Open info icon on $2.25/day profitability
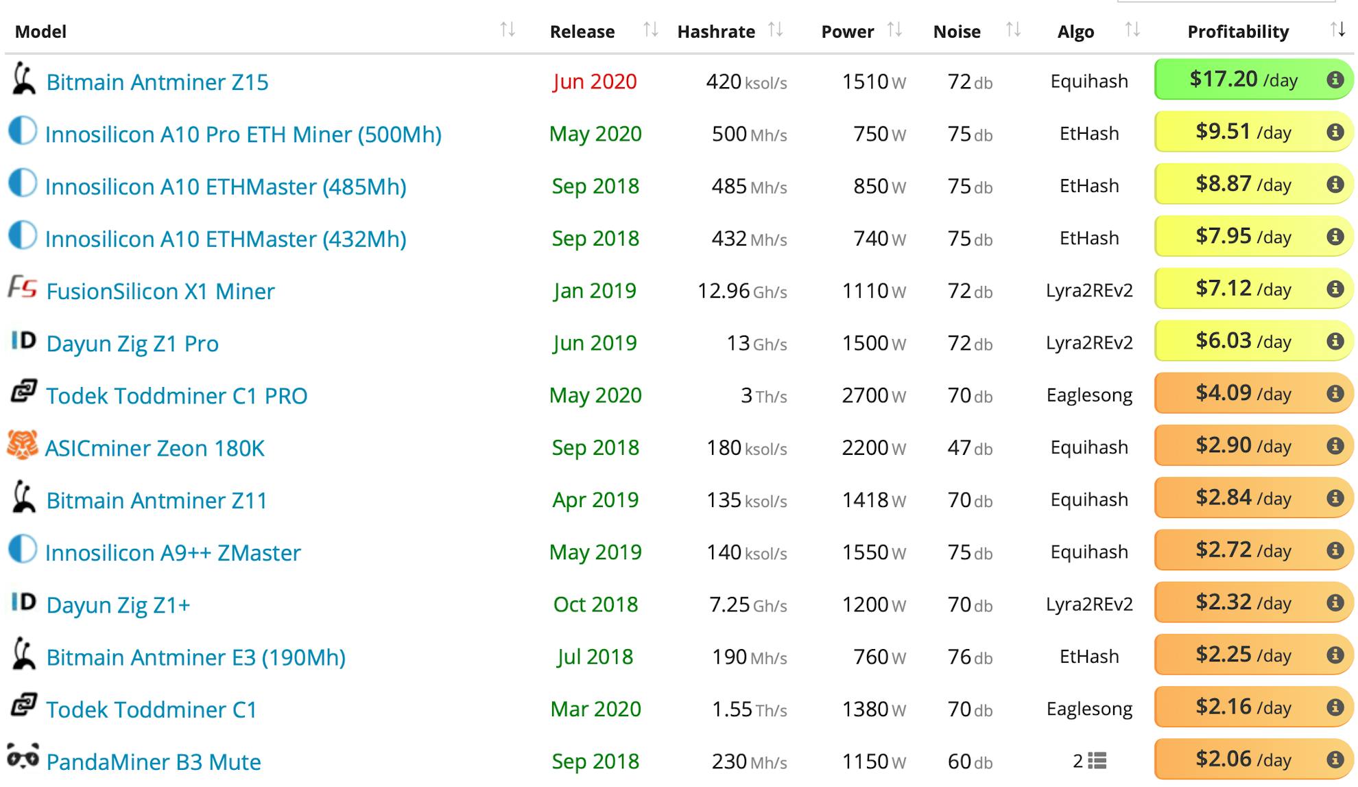Image resolution: width=1358 pixels, height=787 pixels. 1335,655
